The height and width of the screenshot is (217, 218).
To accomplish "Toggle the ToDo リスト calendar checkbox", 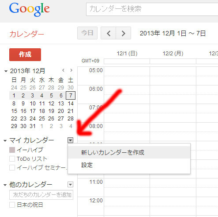I will (12, 159).
